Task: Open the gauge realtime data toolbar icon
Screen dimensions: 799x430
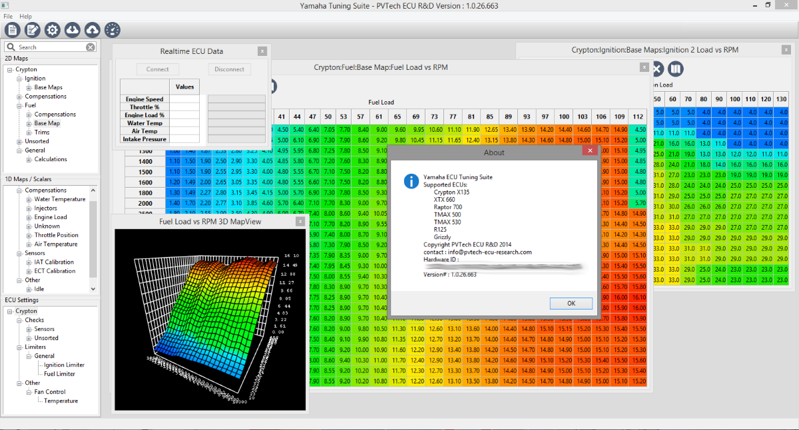Action: pyautogui.click(x=113, y=29)
